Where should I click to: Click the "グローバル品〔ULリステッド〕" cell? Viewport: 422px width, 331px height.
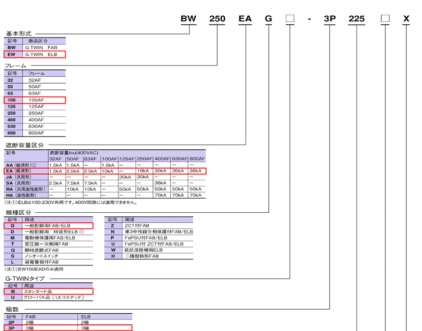pos(54,297)
